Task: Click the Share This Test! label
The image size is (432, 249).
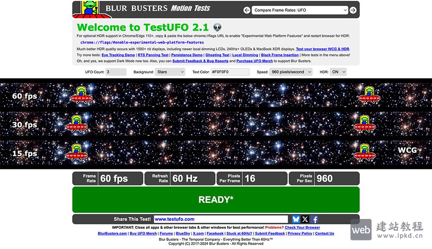Action: pos(132,219)
